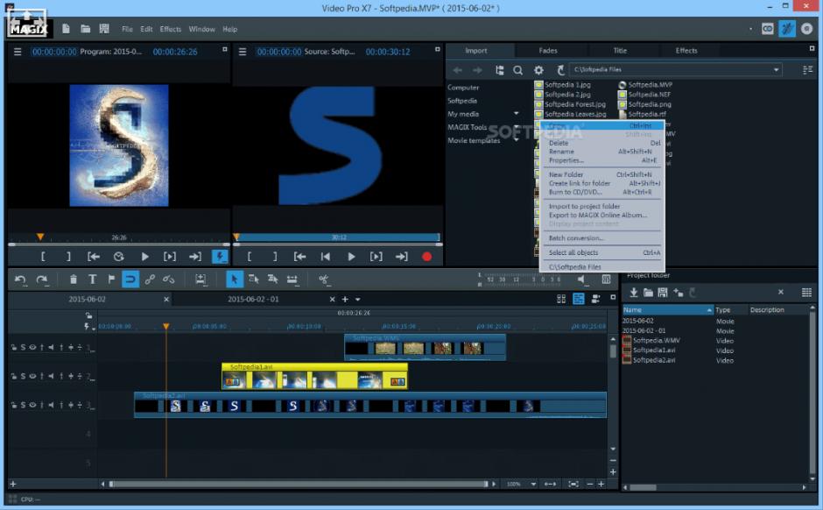Click the razor cut scissors icon
This screenshot has height=510, width=823.
(x=324, y=280)
